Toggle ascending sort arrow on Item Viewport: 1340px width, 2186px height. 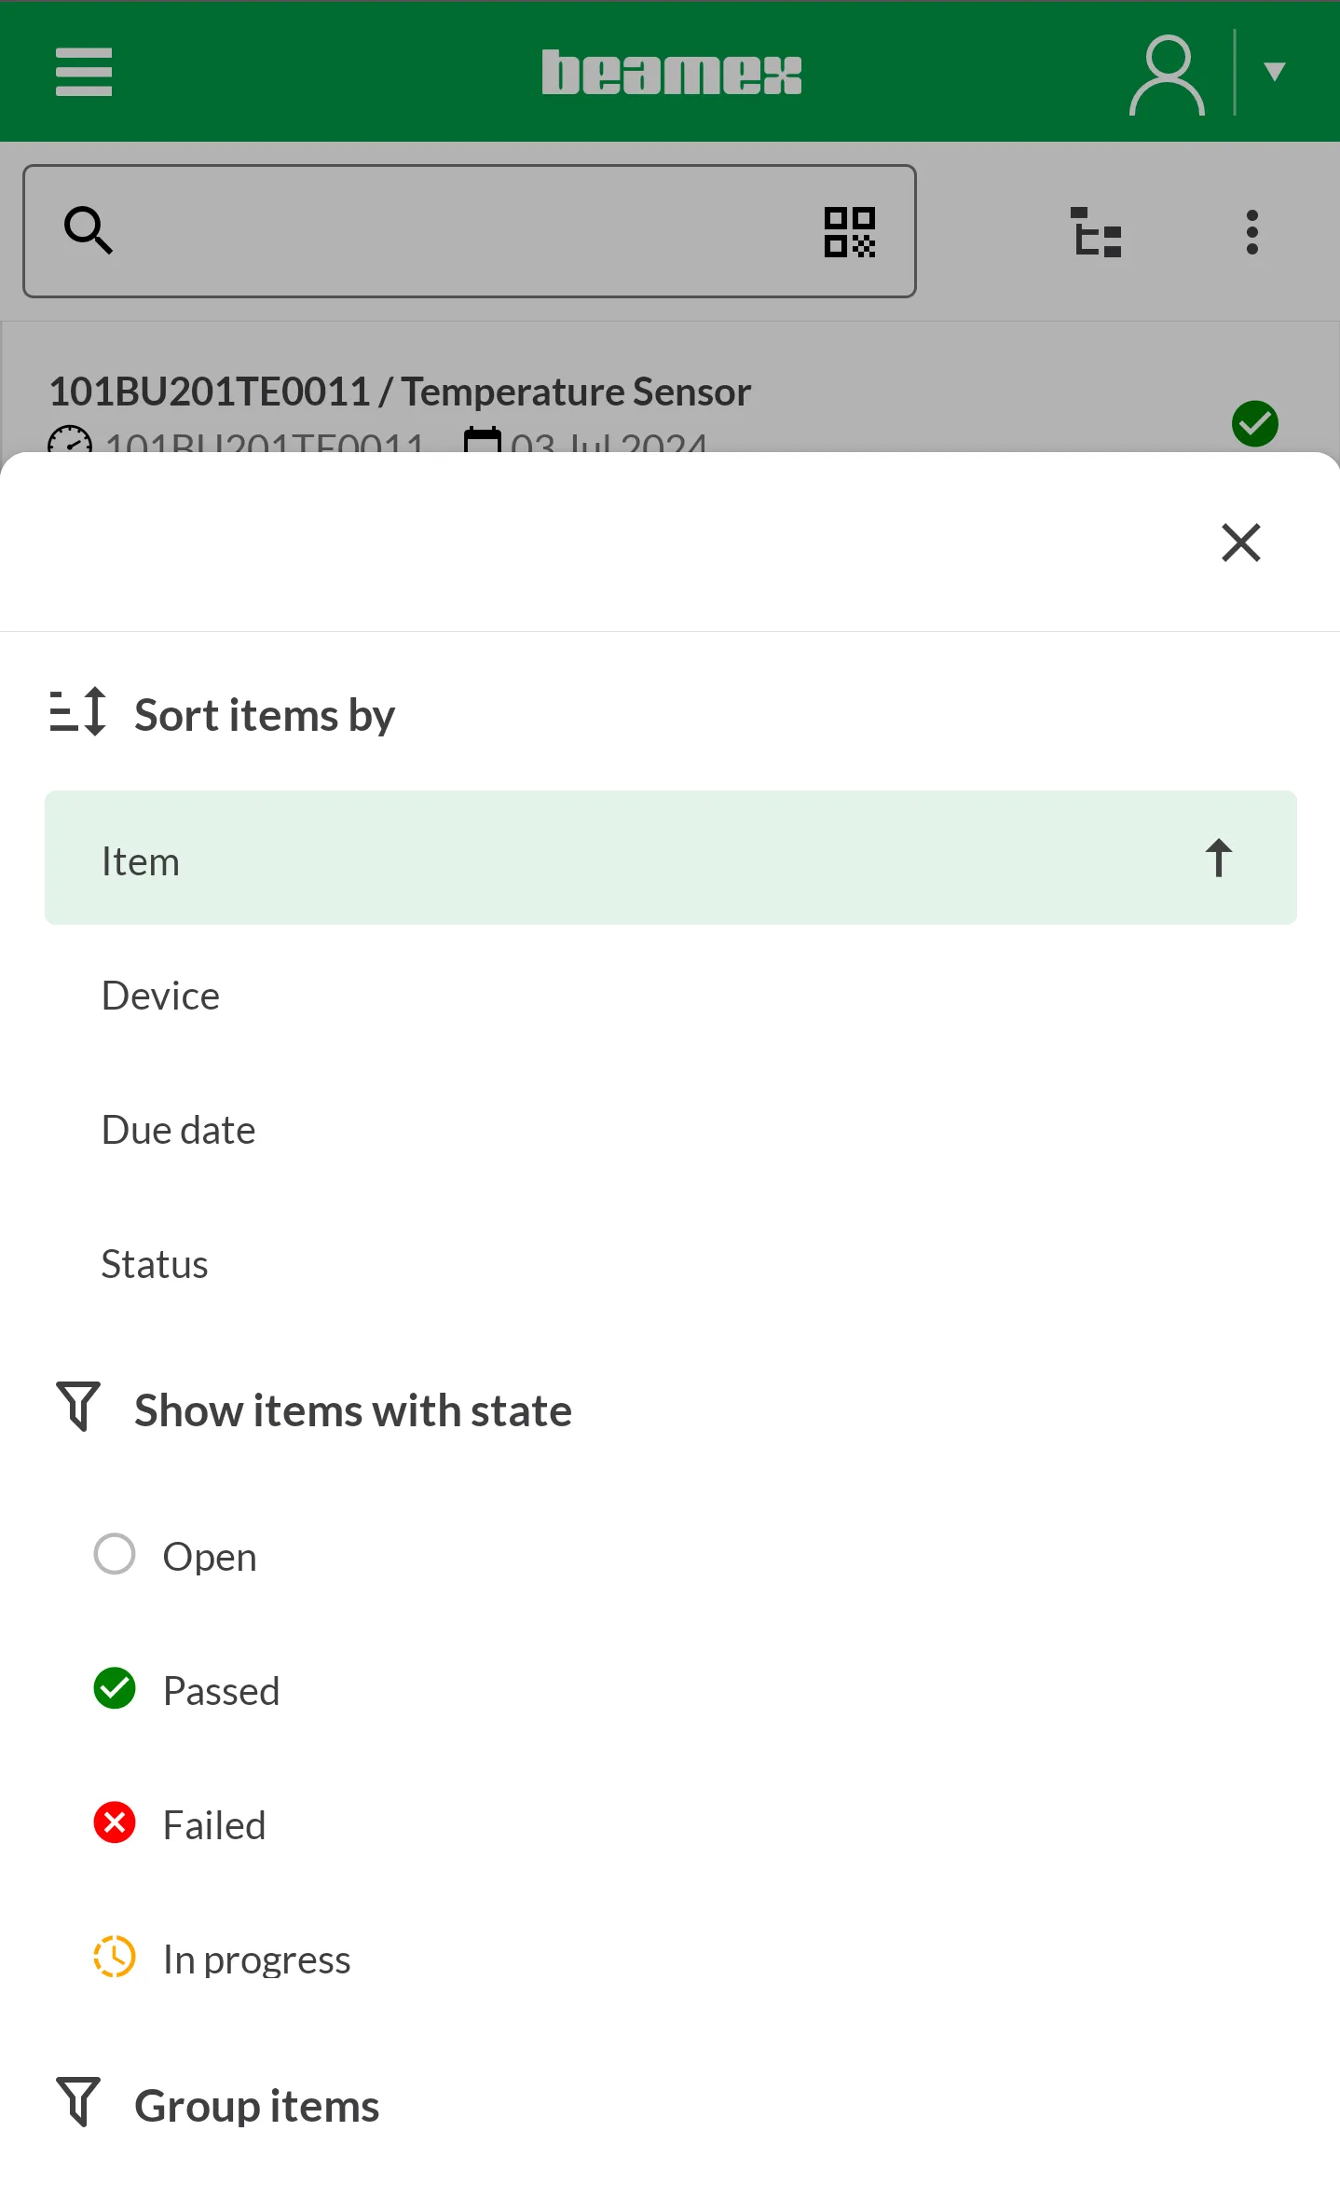[x=1218, y=859]
